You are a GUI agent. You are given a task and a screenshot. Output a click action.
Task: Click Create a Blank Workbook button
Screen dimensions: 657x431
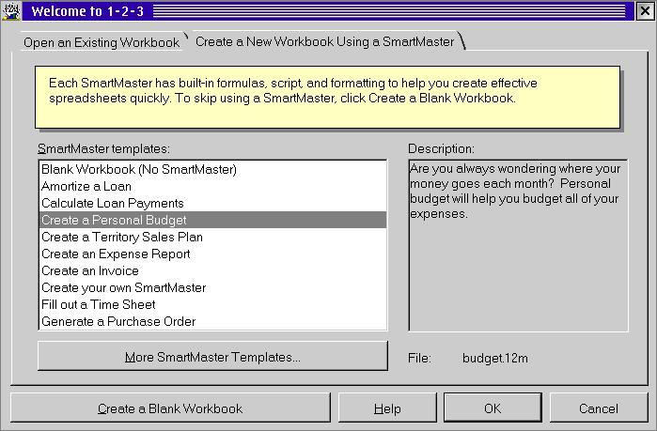click(170, 408)
